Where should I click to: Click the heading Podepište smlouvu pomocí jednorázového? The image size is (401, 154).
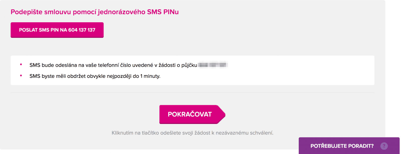(x=78, y=12)
